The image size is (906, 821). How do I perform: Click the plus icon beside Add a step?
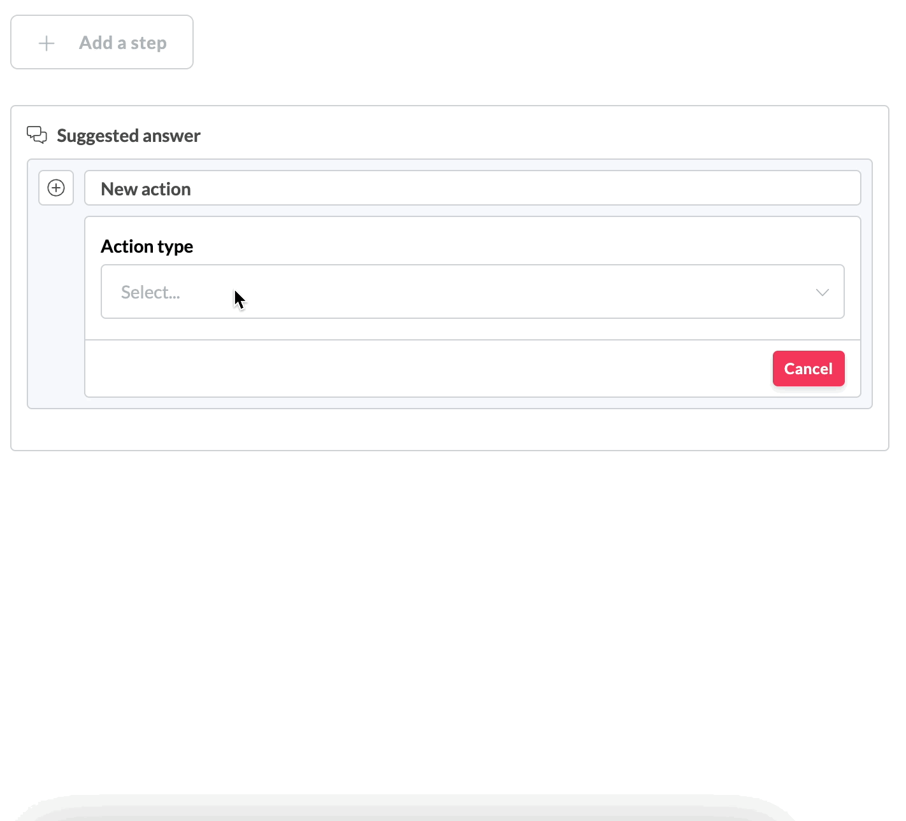(47, 43)
